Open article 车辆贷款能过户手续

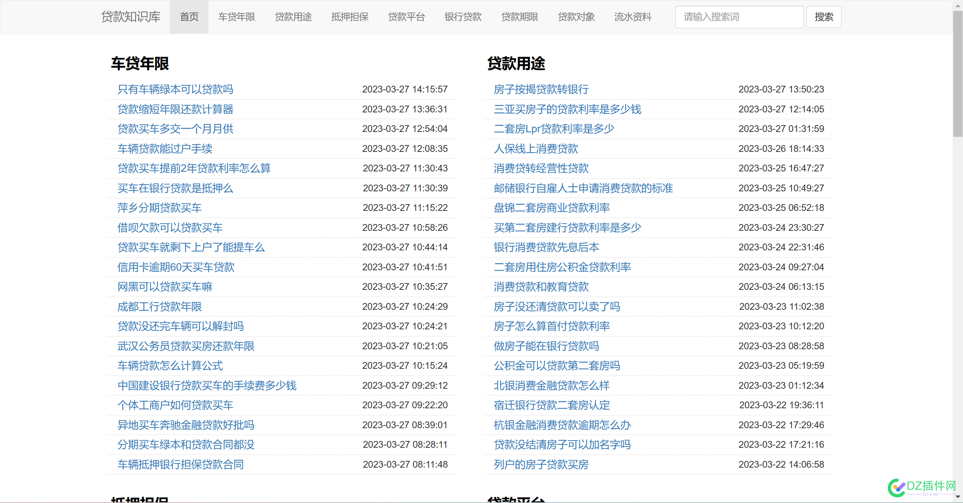(x=165, y=149)
